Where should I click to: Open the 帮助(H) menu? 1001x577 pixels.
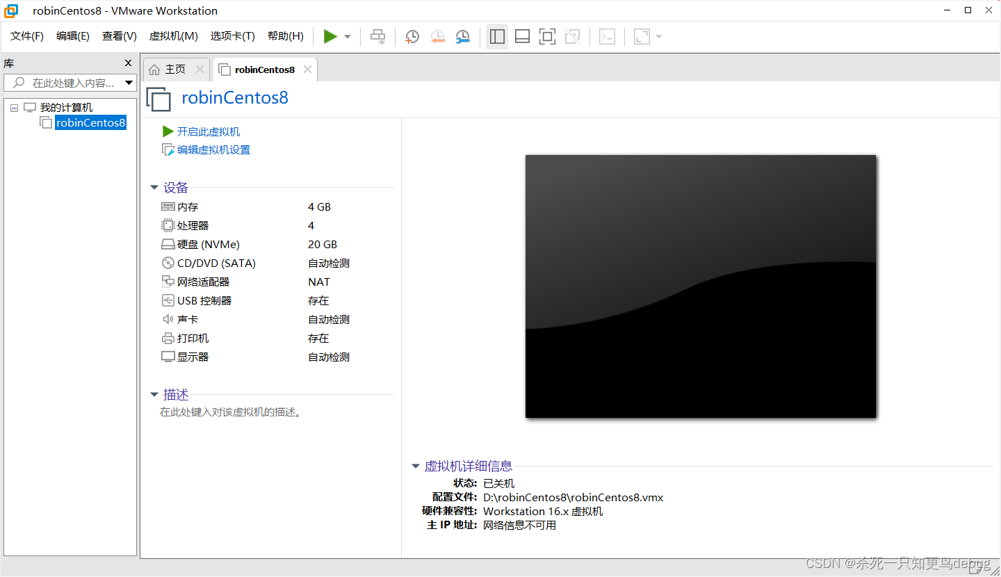(x=286, y=36)
